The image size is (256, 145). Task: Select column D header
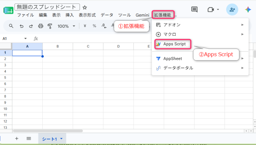coord(118,46)
